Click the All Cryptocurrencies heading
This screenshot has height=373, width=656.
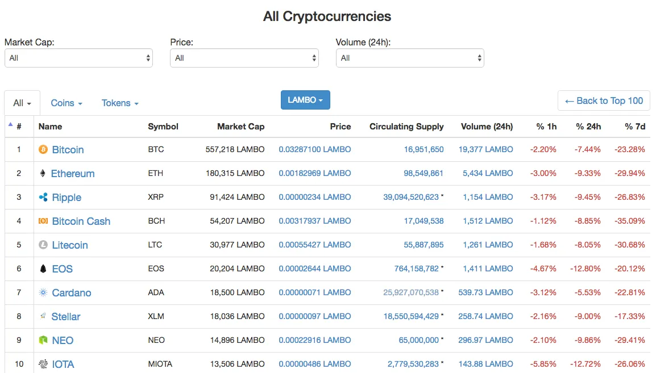[327, 16]
